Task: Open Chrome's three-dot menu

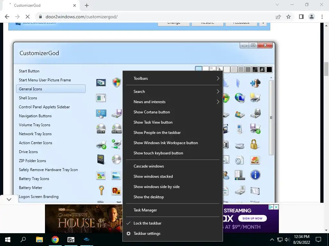Action: click(x=322, y=17)
